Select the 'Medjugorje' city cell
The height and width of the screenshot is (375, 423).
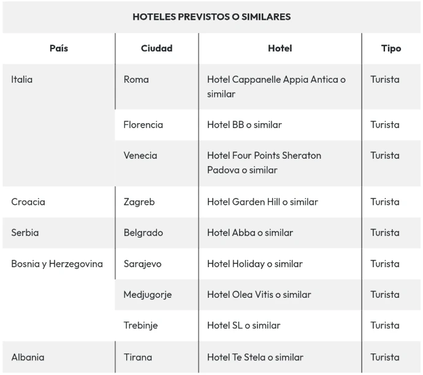point(147,294)
